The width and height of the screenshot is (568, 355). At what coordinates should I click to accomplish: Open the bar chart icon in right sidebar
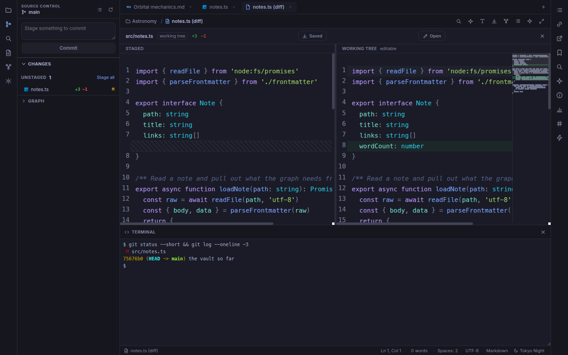pyautogui.click(x=559, y=110)
